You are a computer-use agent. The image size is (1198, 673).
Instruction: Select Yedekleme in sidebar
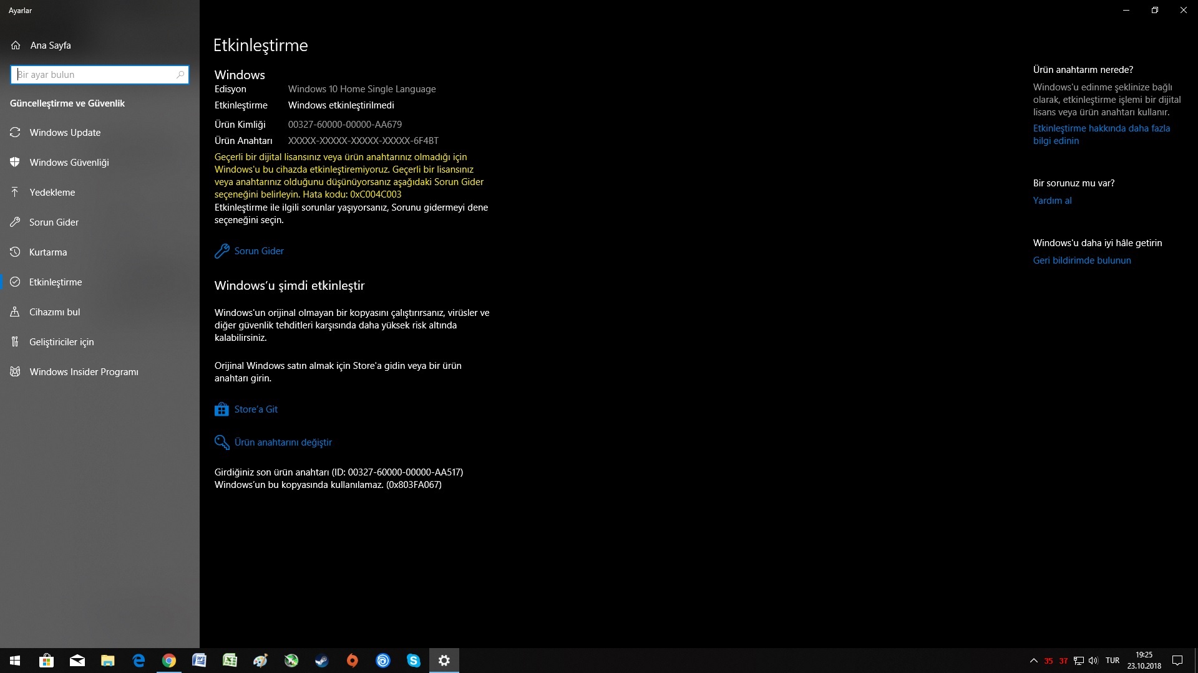click(x=52, y=193)
